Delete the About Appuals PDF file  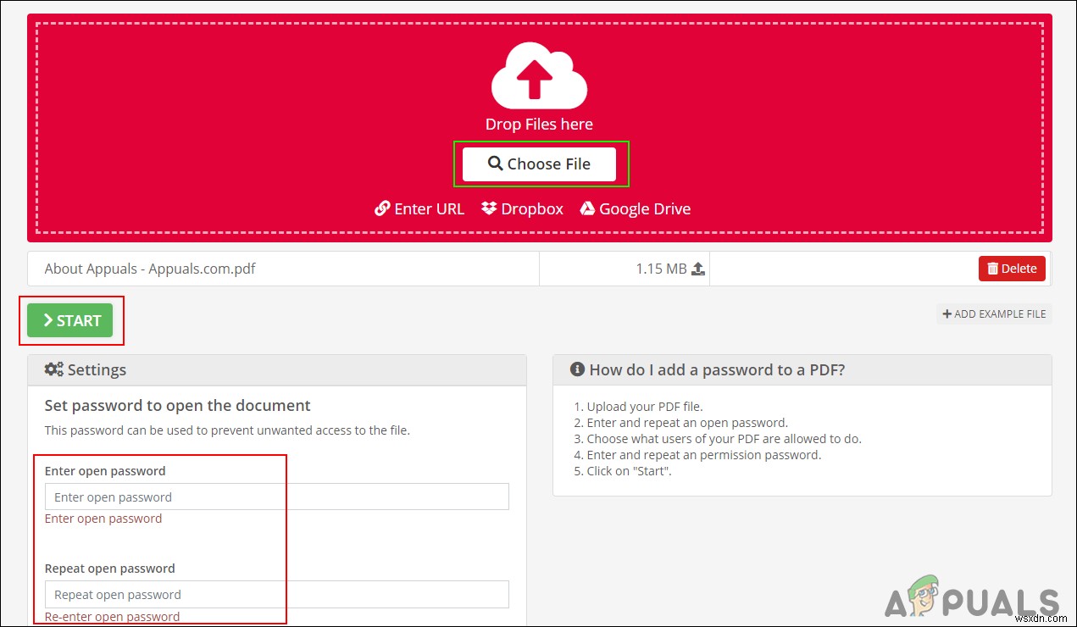1012,269
